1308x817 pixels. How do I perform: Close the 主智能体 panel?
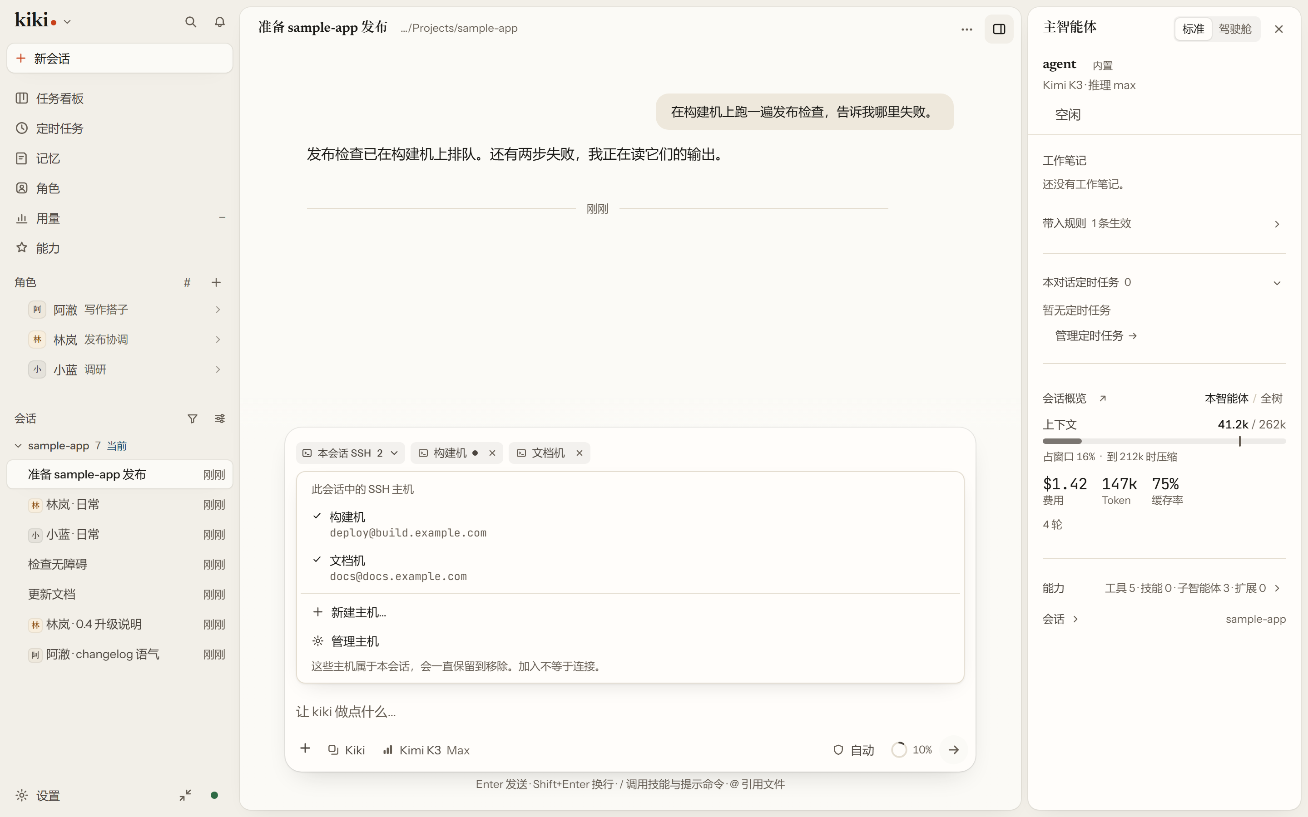click(x=1278, y=29)
